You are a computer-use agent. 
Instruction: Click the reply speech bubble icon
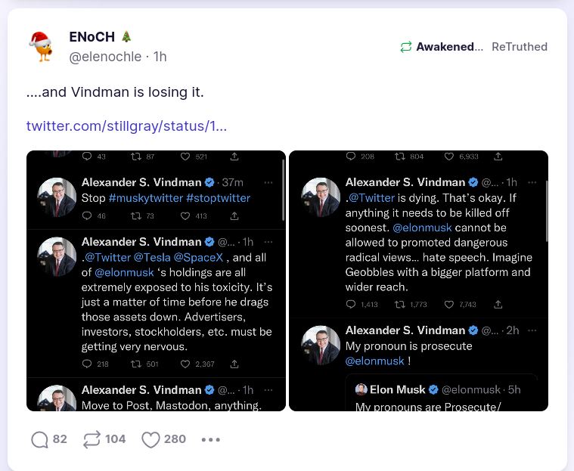tap(39, 439)
